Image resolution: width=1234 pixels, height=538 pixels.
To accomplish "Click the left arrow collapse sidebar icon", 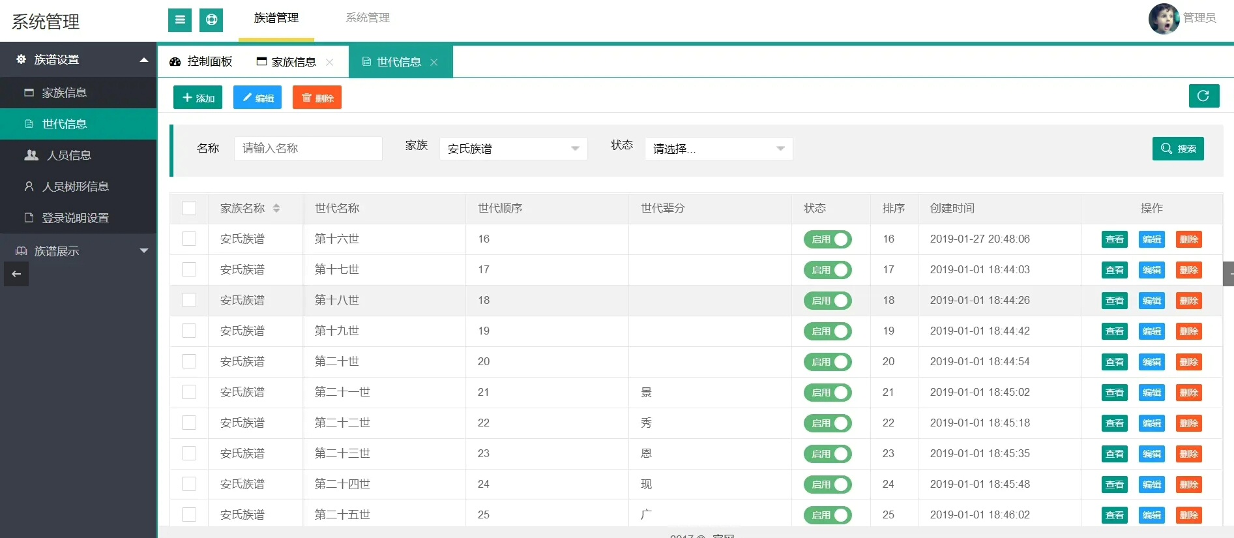I will click(x=16, y=274).
